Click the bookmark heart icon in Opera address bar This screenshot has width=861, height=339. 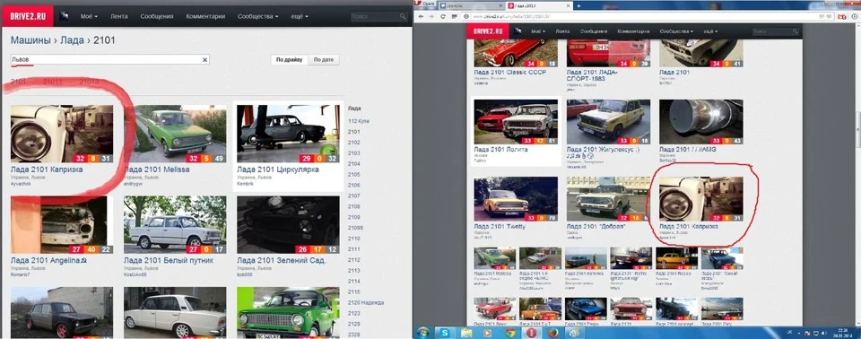pyautogui.click(x=829, y=16)
